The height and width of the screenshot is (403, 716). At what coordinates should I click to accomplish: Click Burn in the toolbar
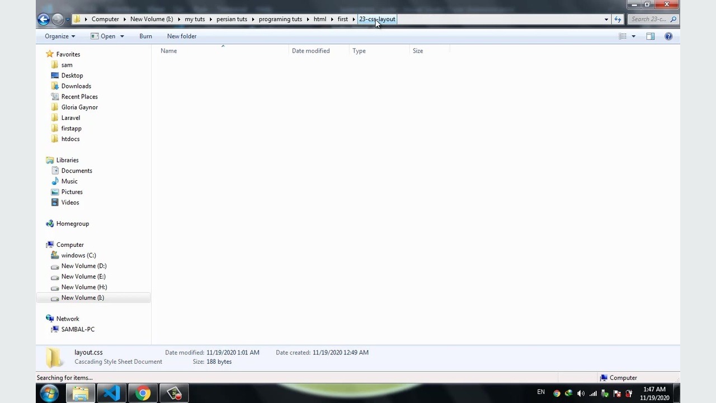point(145,36)
